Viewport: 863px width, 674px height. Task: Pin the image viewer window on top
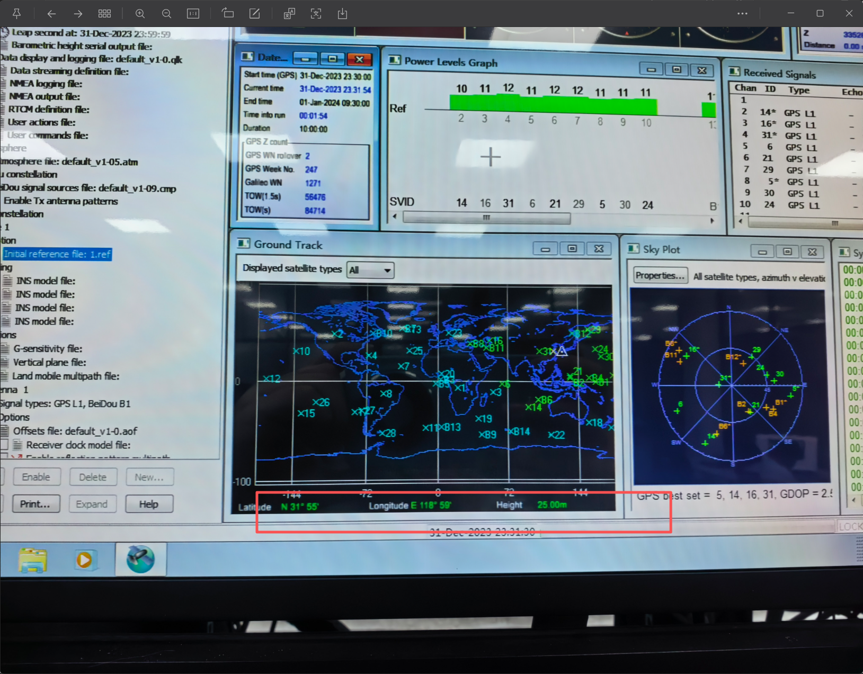[16, 13]
